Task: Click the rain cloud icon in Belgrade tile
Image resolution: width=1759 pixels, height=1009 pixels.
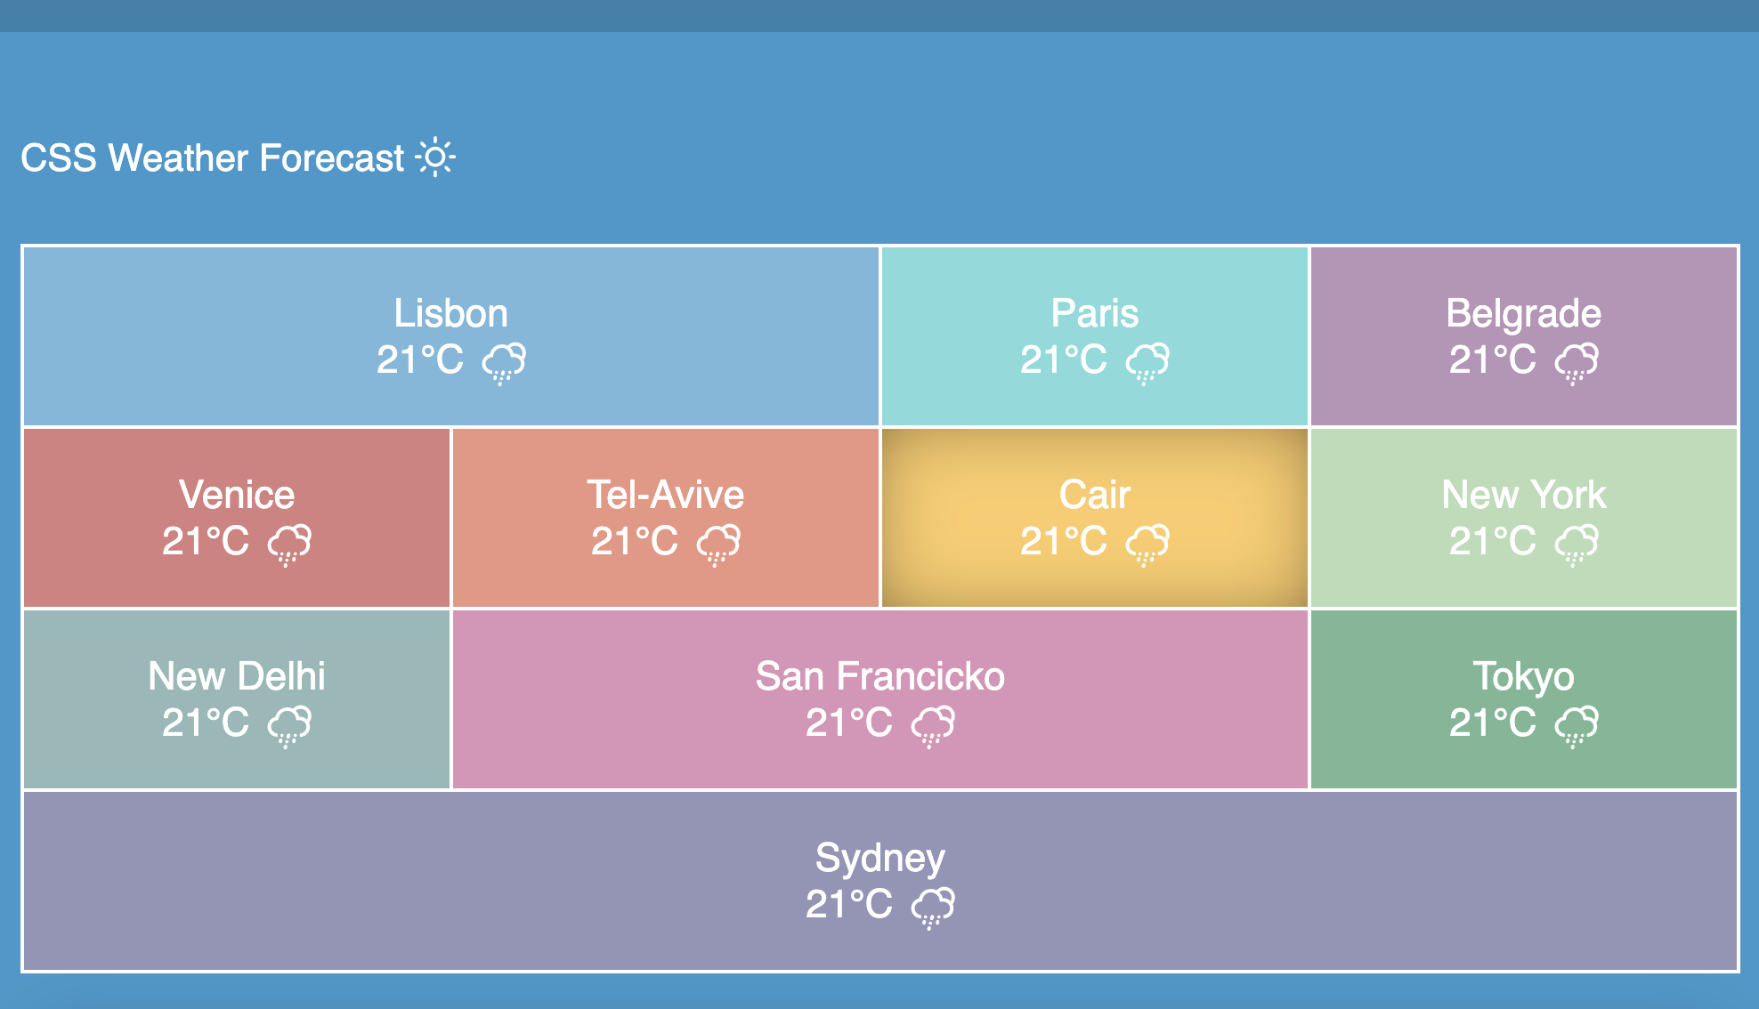Action: tap(1577, 363)
